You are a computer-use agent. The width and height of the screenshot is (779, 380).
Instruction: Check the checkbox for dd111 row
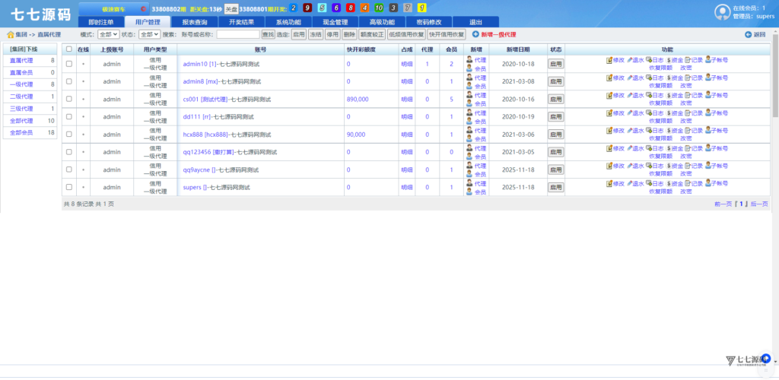point(69,116)
